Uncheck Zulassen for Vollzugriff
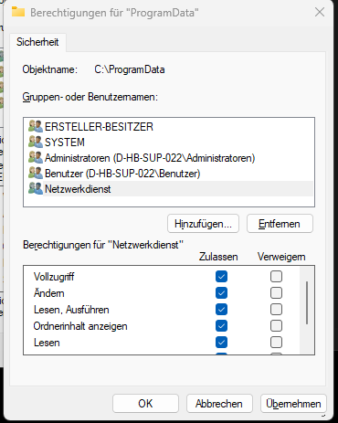Screen dimensions: 338x423 tap(221, 277)
